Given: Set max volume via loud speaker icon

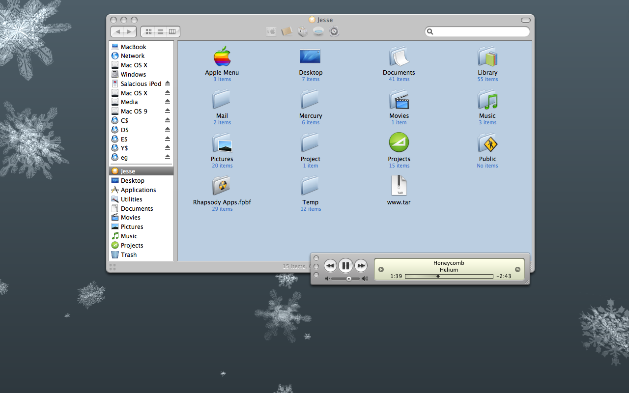Looking at the screenshot, I should tap(365, 279).
